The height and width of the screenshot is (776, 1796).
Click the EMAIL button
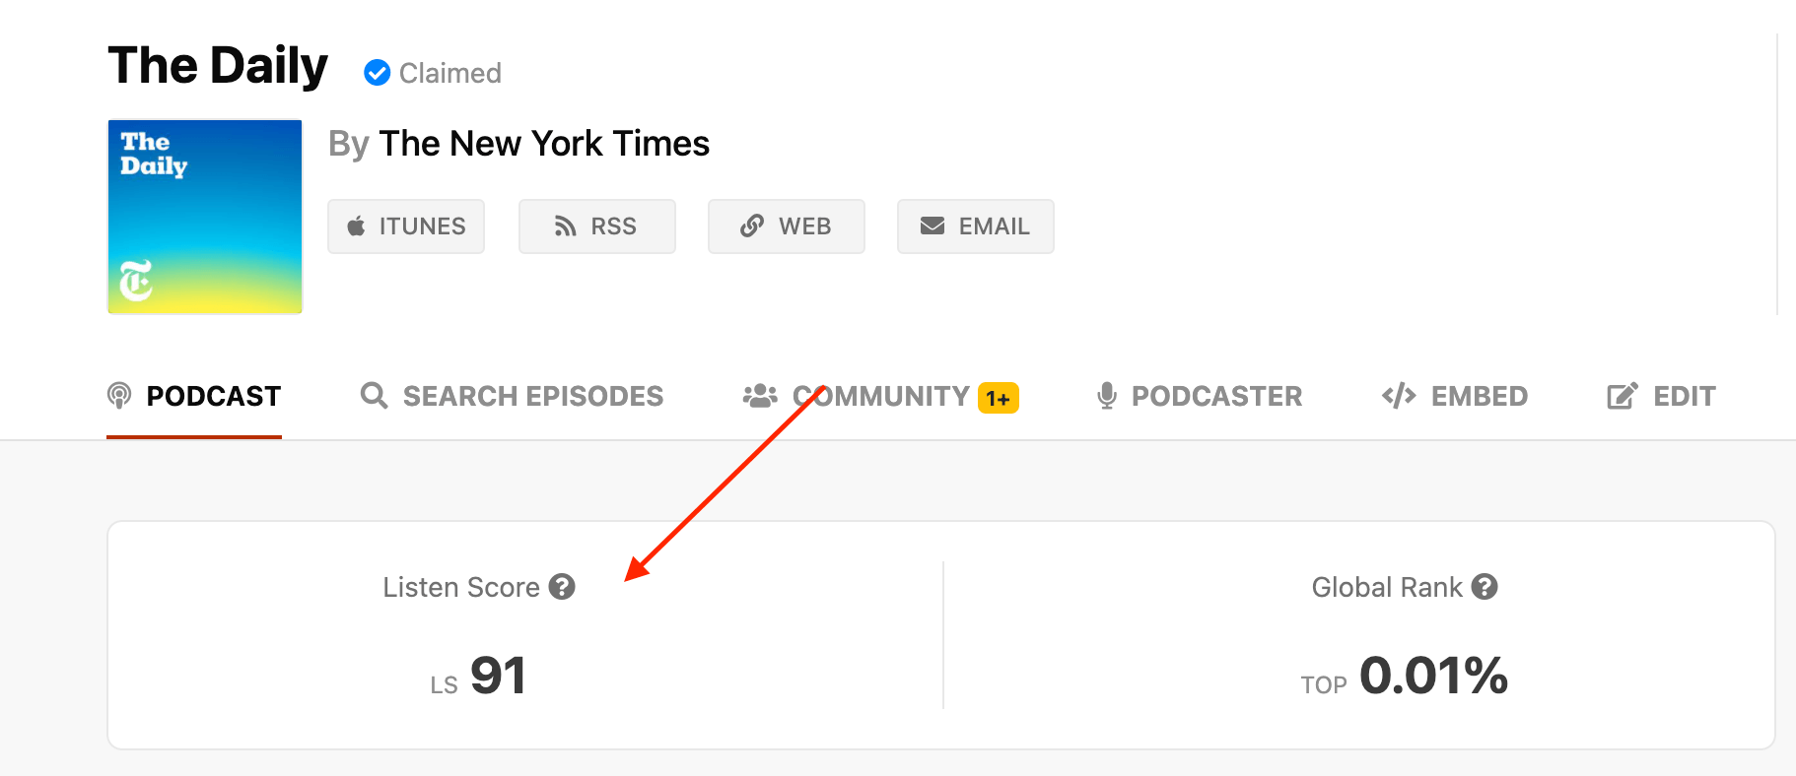975,226
